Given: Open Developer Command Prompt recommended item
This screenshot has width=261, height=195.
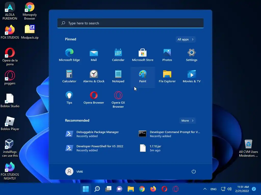Looking at the screenshot, I should [170, 134].
